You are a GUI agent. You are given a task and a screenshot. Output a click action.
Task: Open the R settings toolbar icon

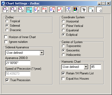[x=91, y=10]
